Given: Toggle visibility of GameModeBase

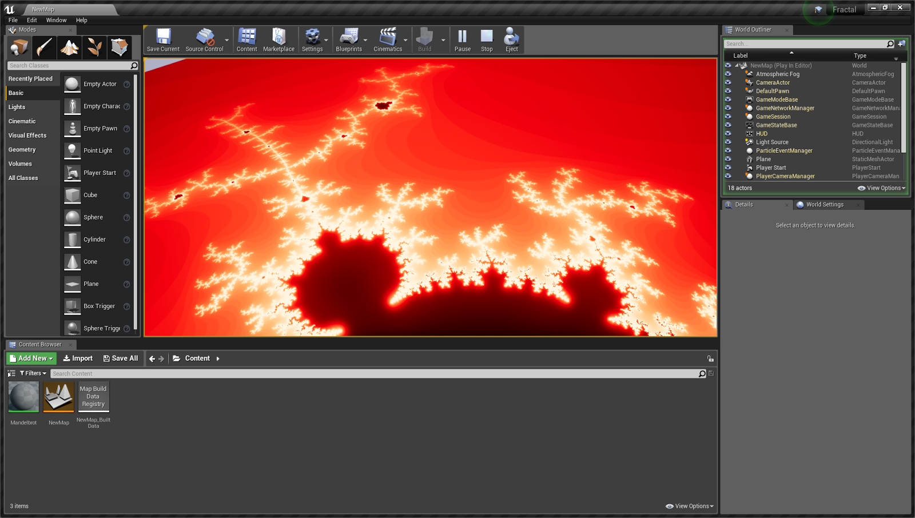Looking at the screenshot, I should (x=728, y=99).
